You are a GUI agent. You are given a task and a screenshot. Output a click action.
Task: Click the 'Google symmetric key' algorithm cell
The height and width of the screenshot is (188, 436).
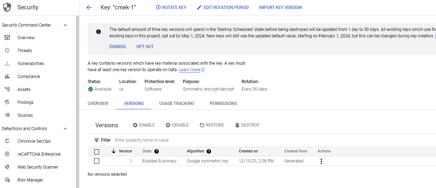point(208,161)
